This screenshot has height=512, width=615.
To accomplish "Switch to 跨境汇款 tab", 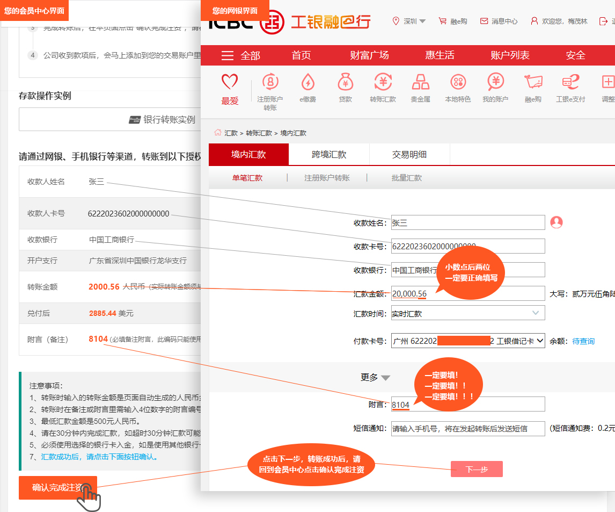I will point(329,154).
